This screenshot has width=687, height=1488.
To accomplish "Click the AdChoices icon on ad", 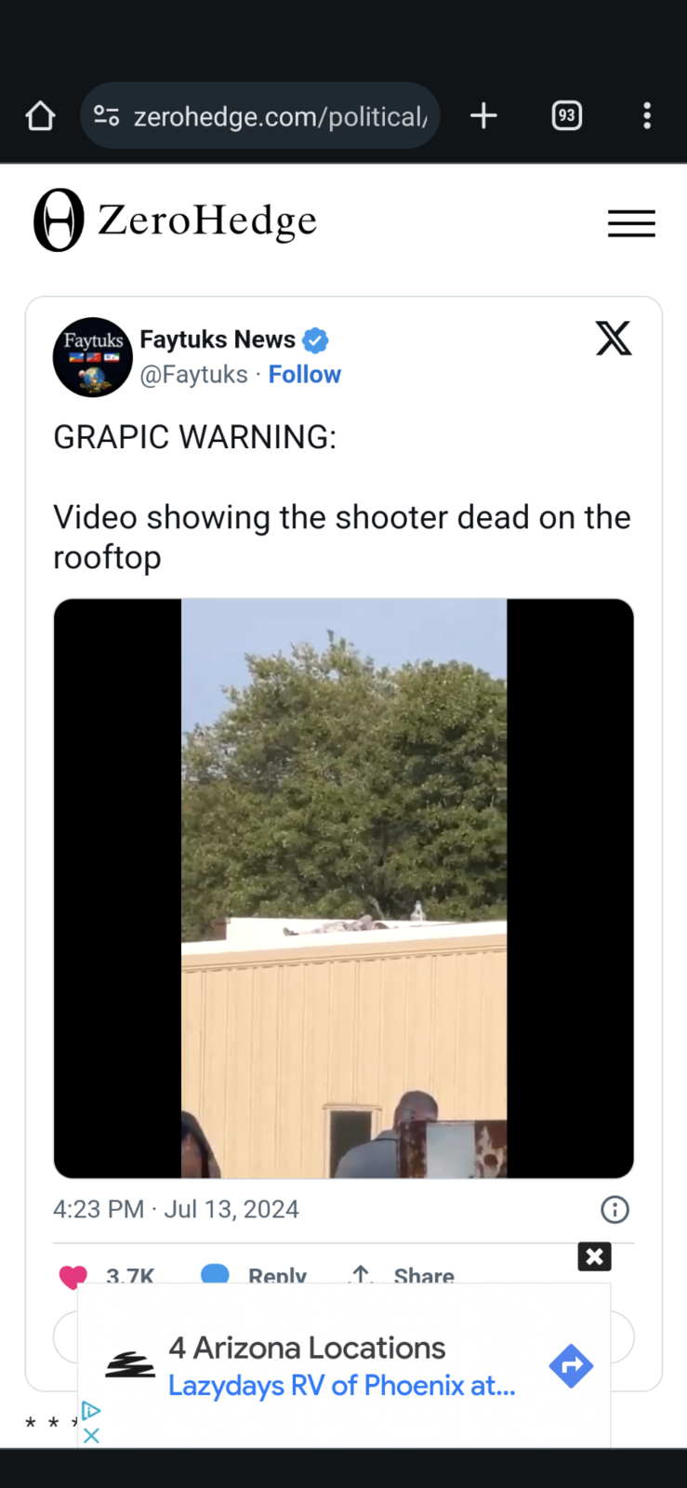I will 90,1412.
